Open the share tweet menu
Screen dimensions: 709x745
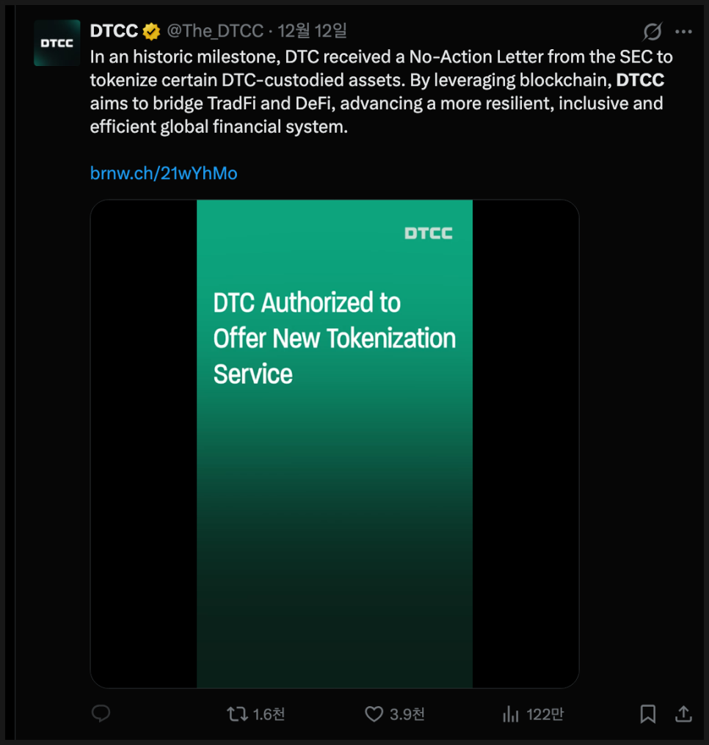(x=683, y=714)
